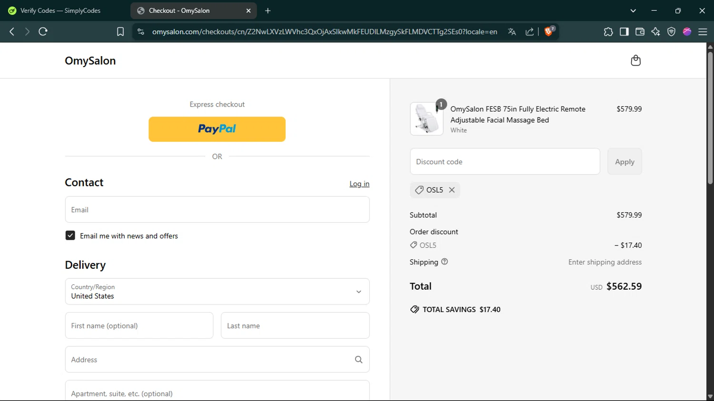The width and height of the screenshot is (714, 401).
Task: Click the First name (optional) field
Action: (x=139, y=325)
